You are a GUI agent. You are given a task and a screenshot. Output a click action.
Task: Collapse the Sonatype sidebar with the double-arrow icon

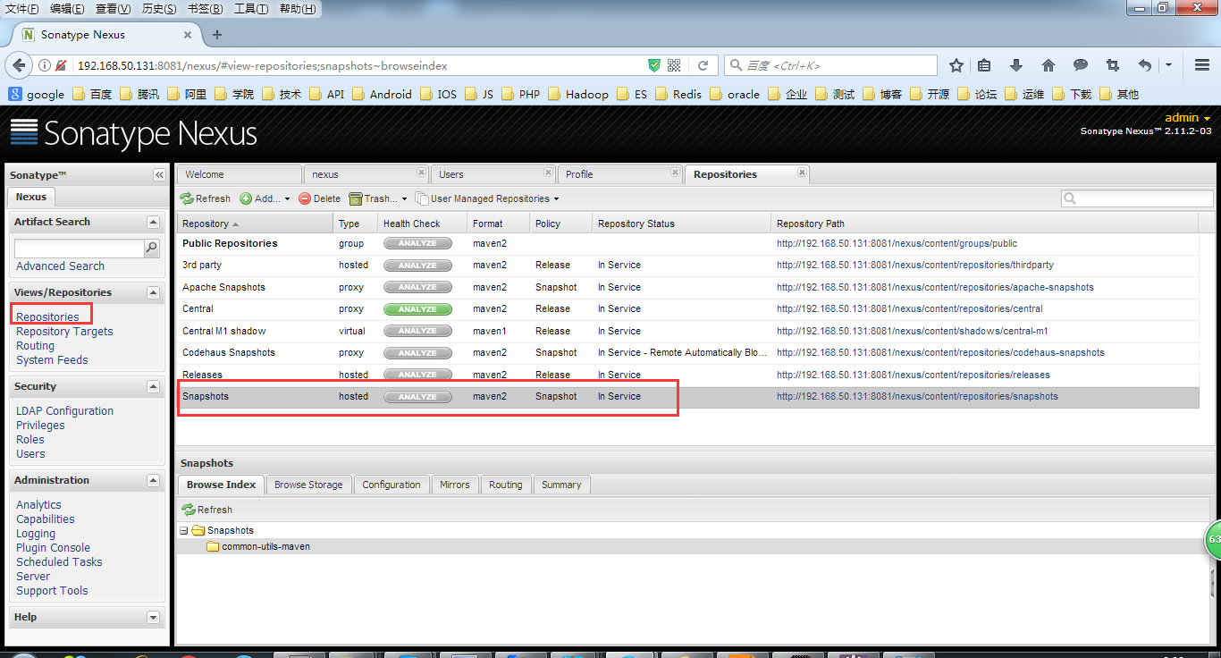point(159,175)
